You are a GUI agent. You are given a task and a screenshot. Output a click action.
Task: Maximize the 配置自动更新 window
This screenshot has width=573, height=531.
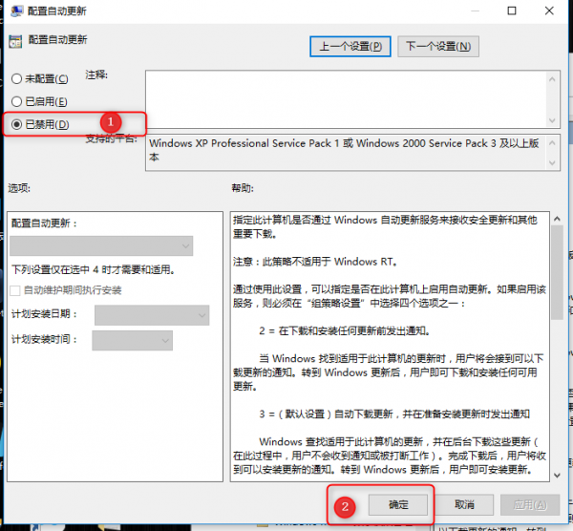[x=512, y=11]
